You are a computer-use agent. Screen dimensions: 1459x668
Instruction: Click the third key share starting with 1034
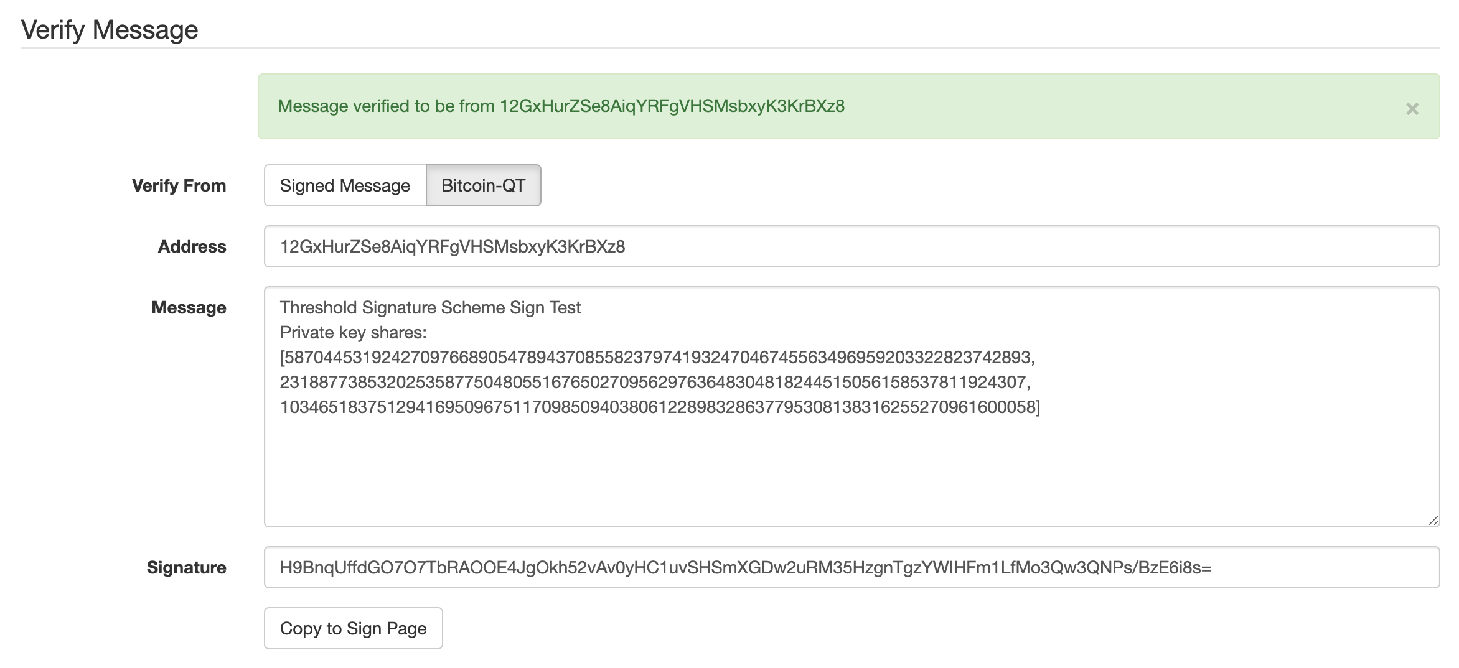click(x=660, y=407)
